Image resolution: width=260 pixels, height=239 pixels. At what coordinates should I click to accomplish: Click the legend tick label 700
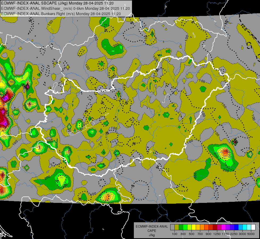tap(200, 234)
